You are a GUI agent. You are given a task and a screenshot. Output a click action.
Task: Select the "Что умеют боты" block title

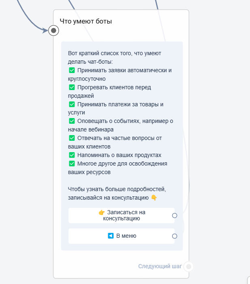pyautogui.click(x=86, y=21)
